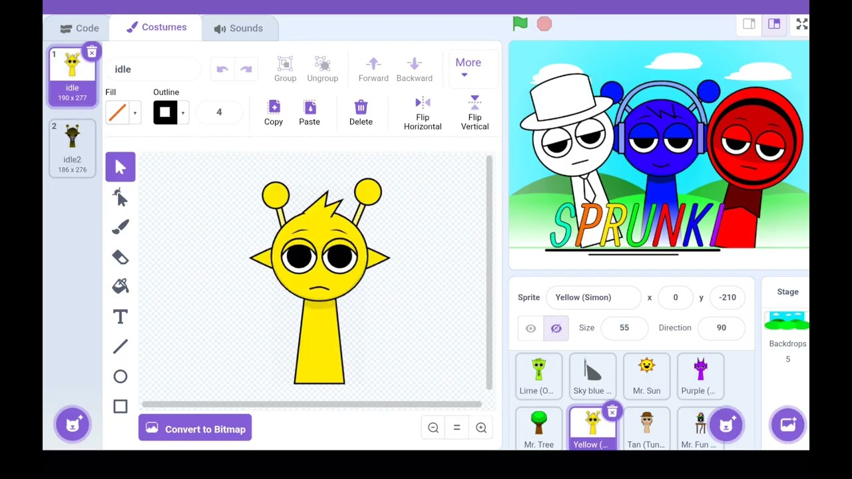852x479 pixels.
Task: Select the Mr. Tree sprite
Action: pyautogui.click(x=538, y=429)
